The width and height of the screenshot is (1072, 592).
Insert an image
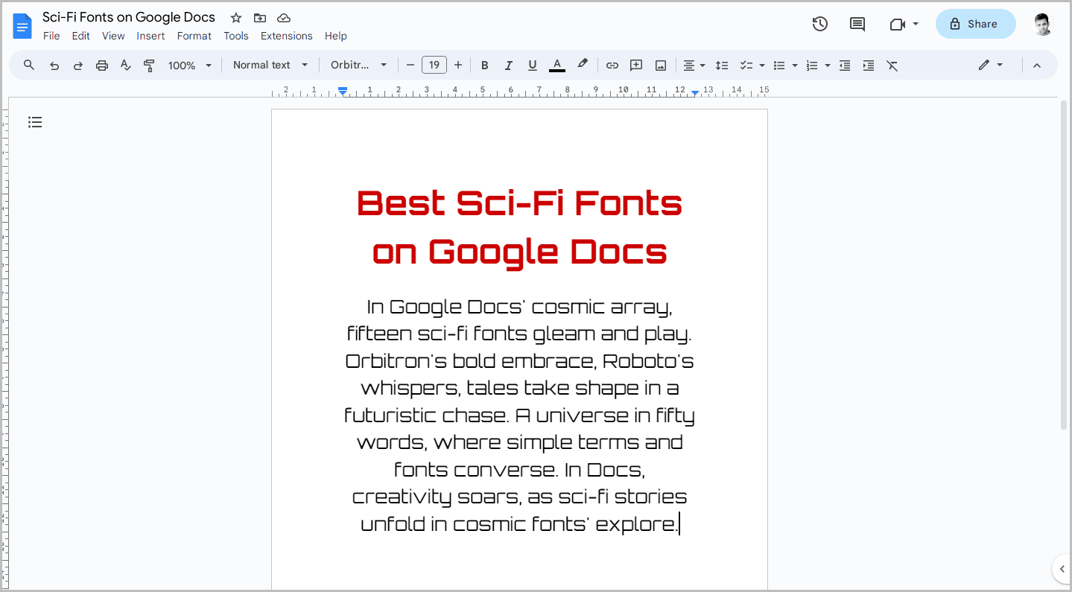(x=660, y=65)
